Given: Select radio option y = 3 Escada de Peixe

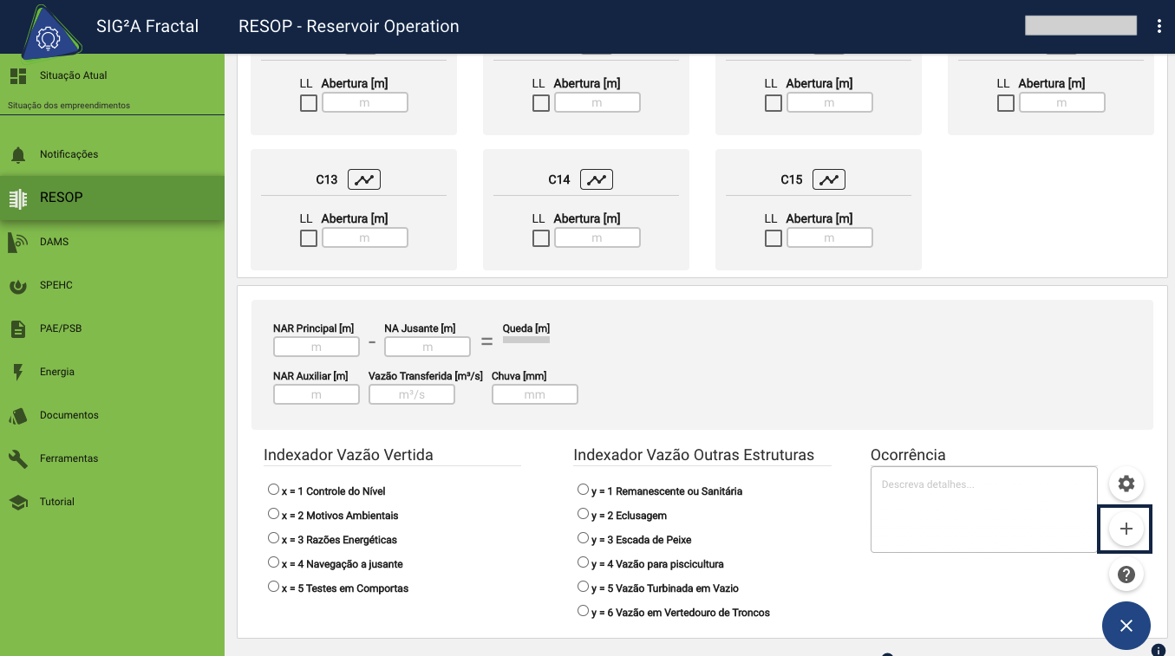Looking at the screenshot, I should (x=583, y=537).
